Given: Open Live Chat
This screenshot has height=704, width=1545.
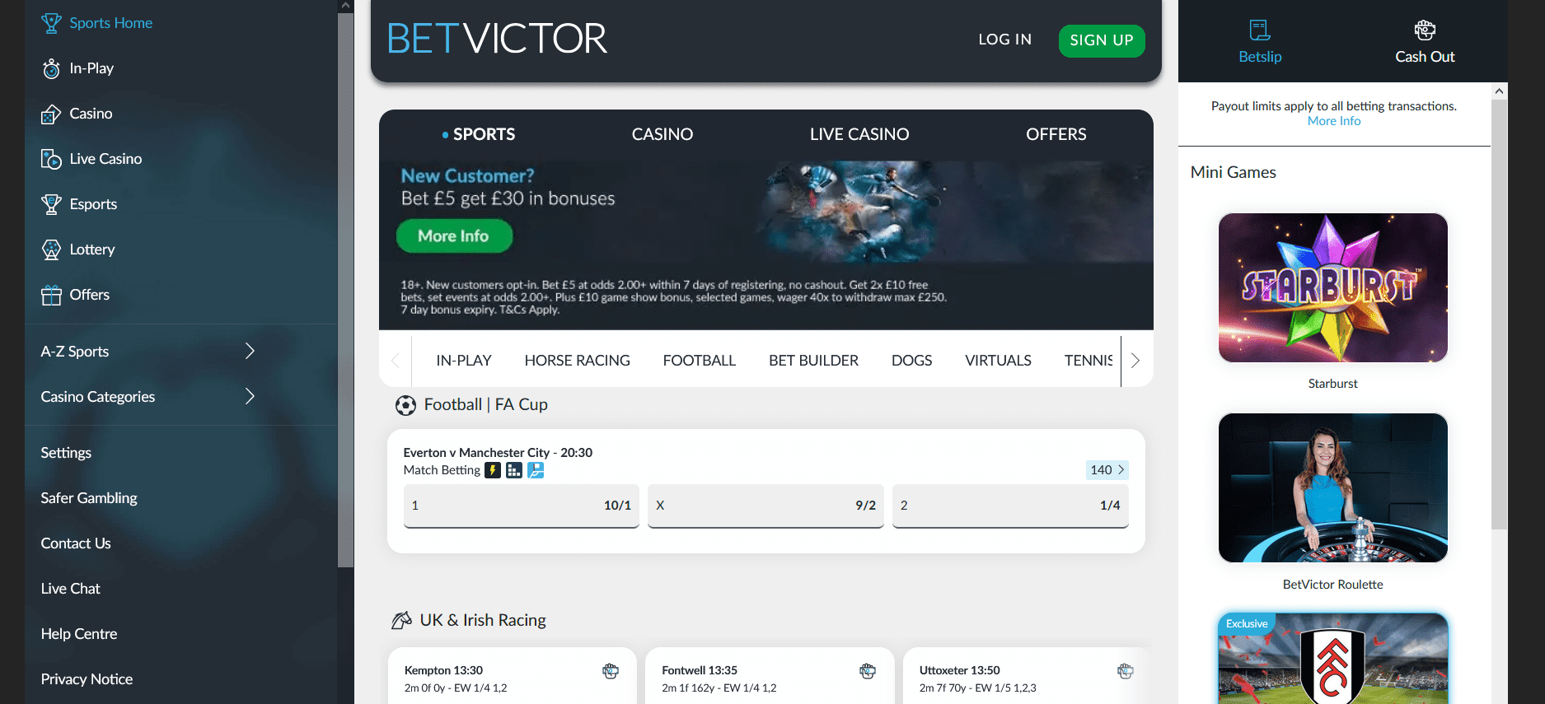Looking at the screenshot, I should 70,589.
